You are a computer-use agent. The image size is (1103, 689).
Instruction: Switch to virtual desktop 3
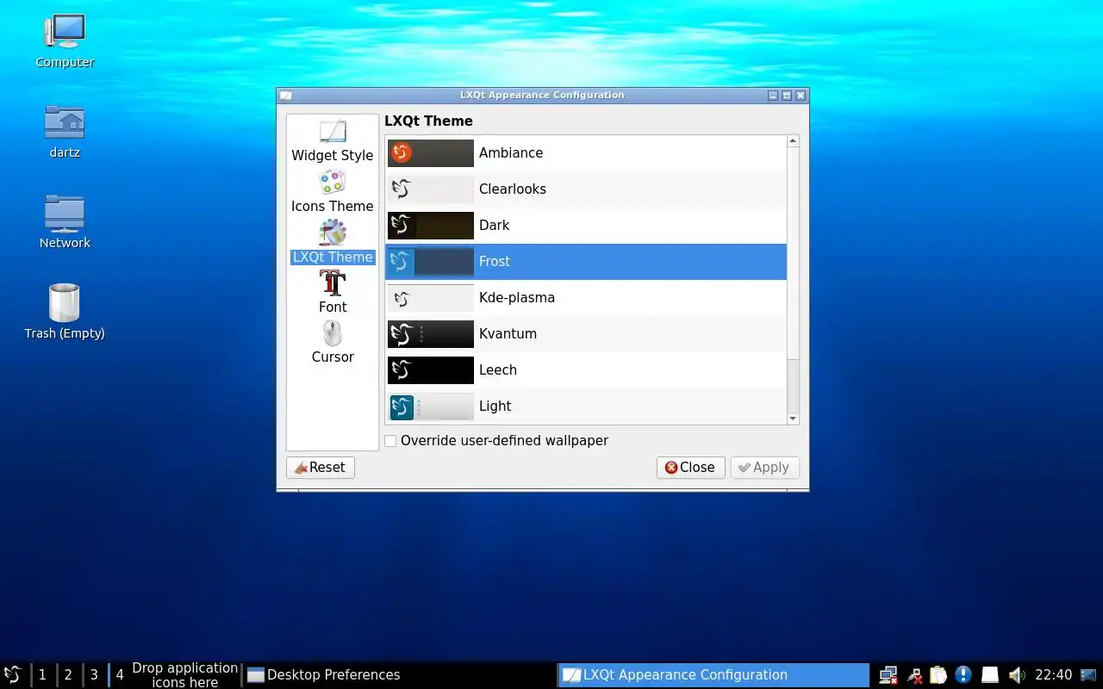[x=94, y=674]
